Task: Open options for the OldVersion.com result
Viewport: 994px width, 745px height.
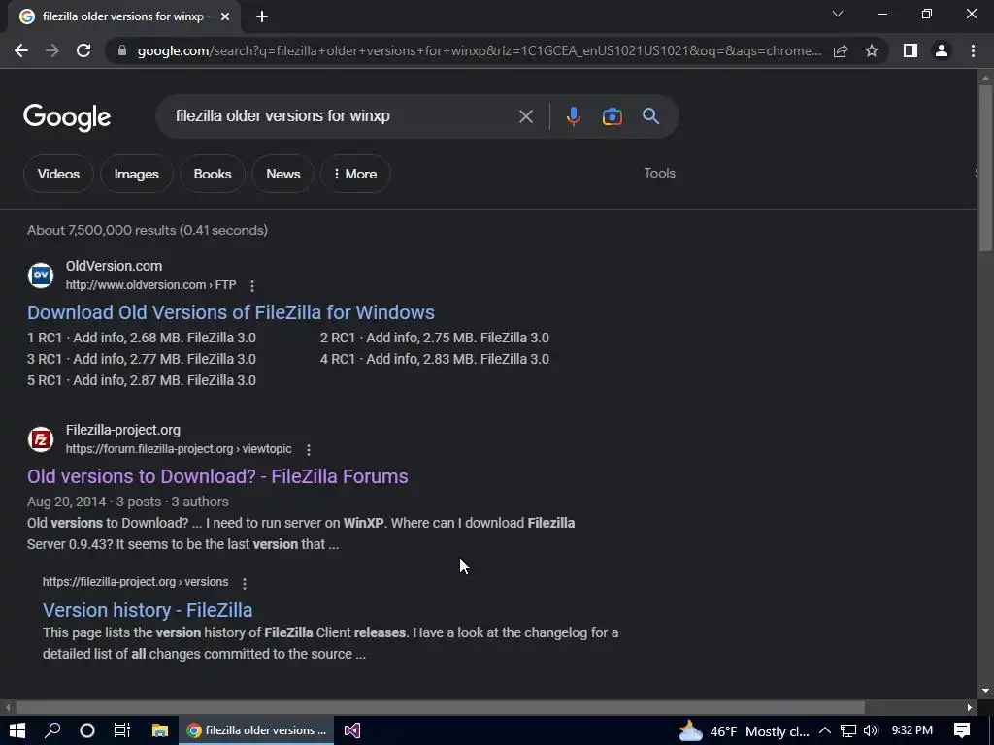Action: [x=252, y=286]
